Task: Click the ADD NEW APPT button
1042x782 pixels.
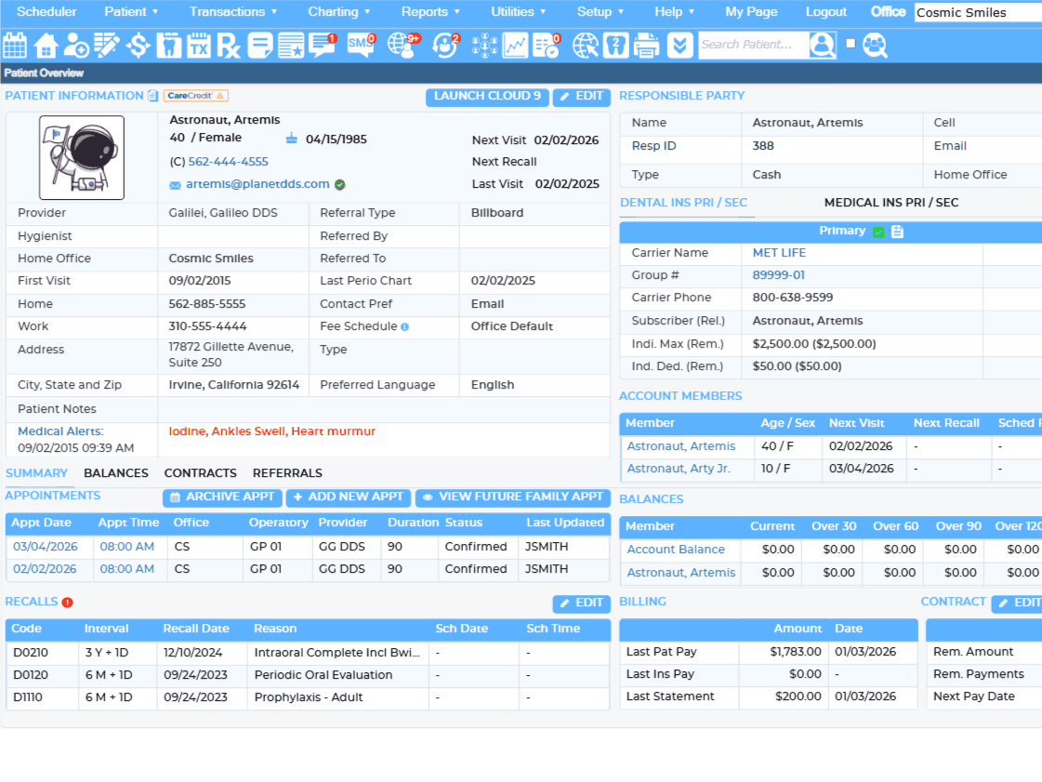Action: 349,497
